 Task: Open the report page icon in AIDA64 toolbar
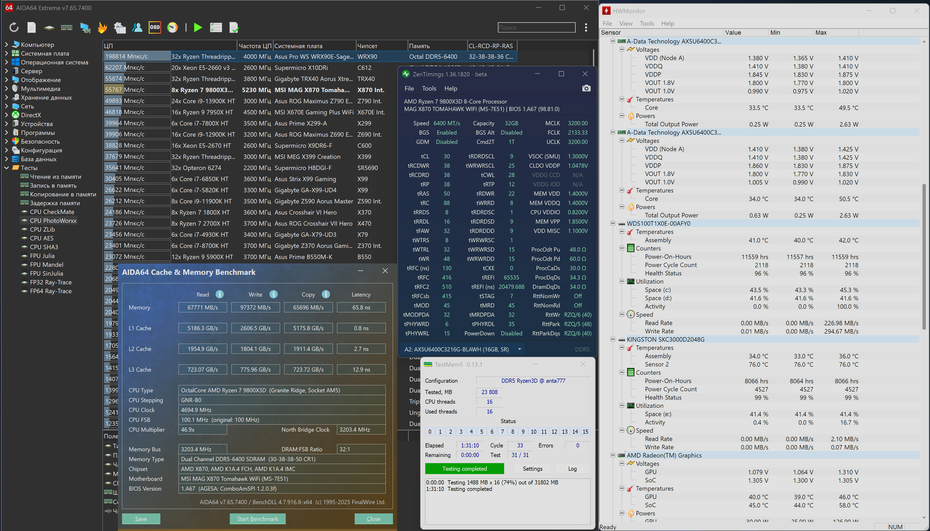tap(32, 27)
